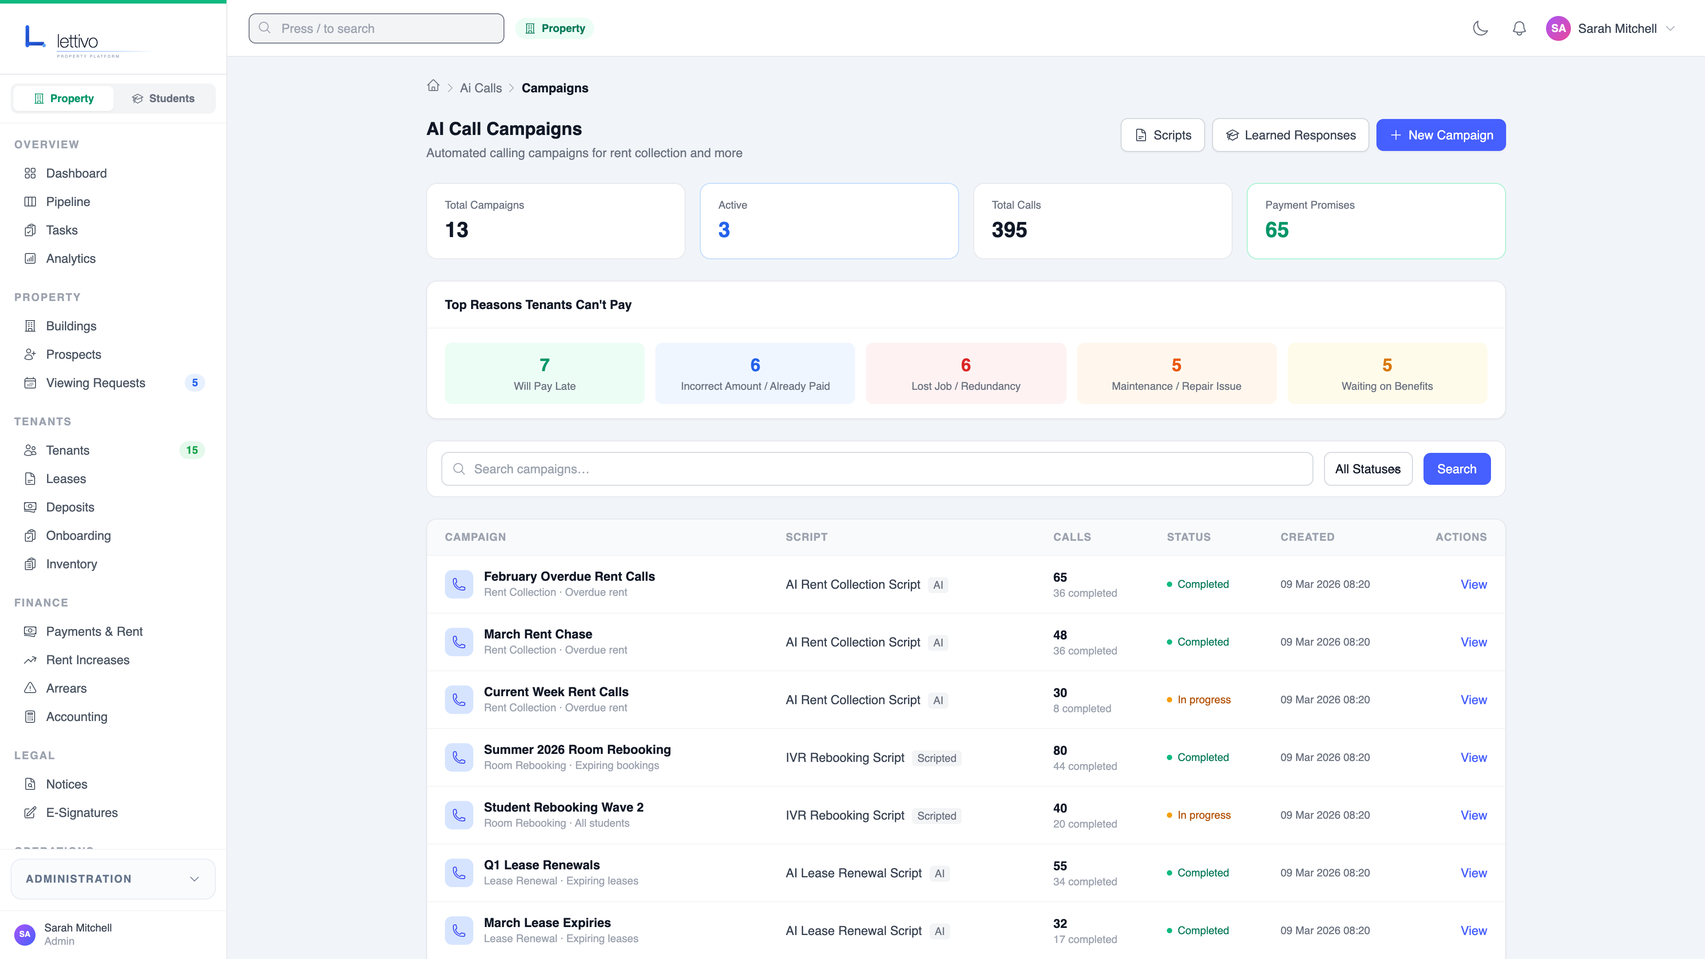Click the phone icon for February Overdue Rent Calls
Viewport: 1705px width, 959px height.
459,584
